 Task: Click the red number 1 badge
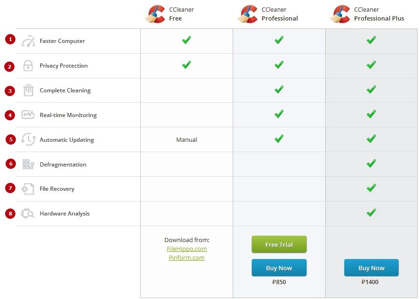tap(10, 40)
